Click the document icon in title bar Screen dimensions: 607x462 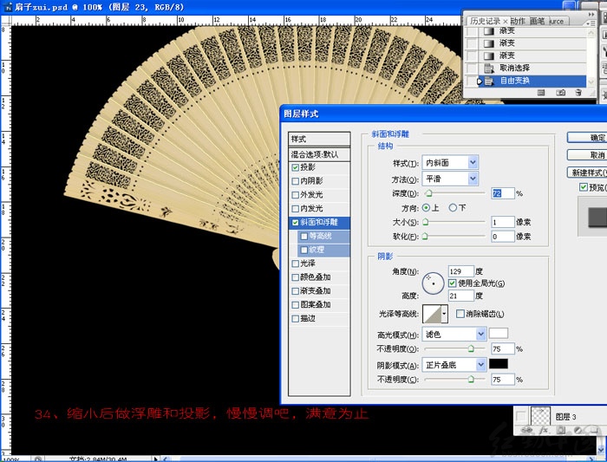[x=7, y=7]
